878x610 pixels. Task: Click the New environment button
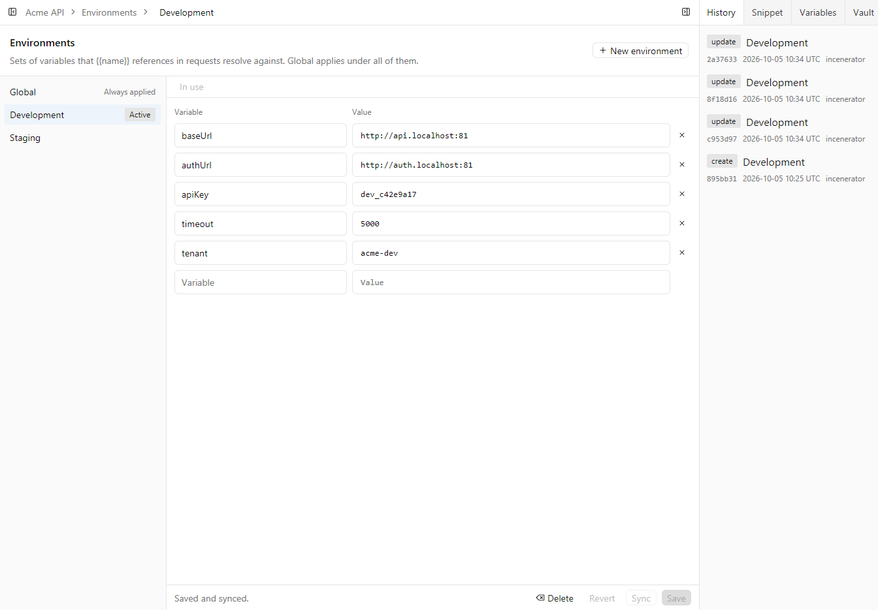coord(640,50)
